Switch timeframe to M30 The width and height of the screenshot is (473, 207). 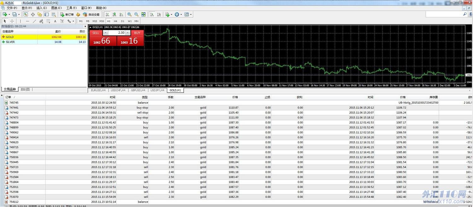pyautogui.click(x=102, y=21)
